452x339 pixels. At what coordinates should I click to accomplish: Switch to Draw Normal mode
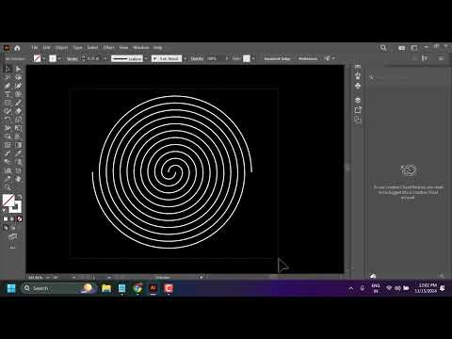tap(6, 228)
